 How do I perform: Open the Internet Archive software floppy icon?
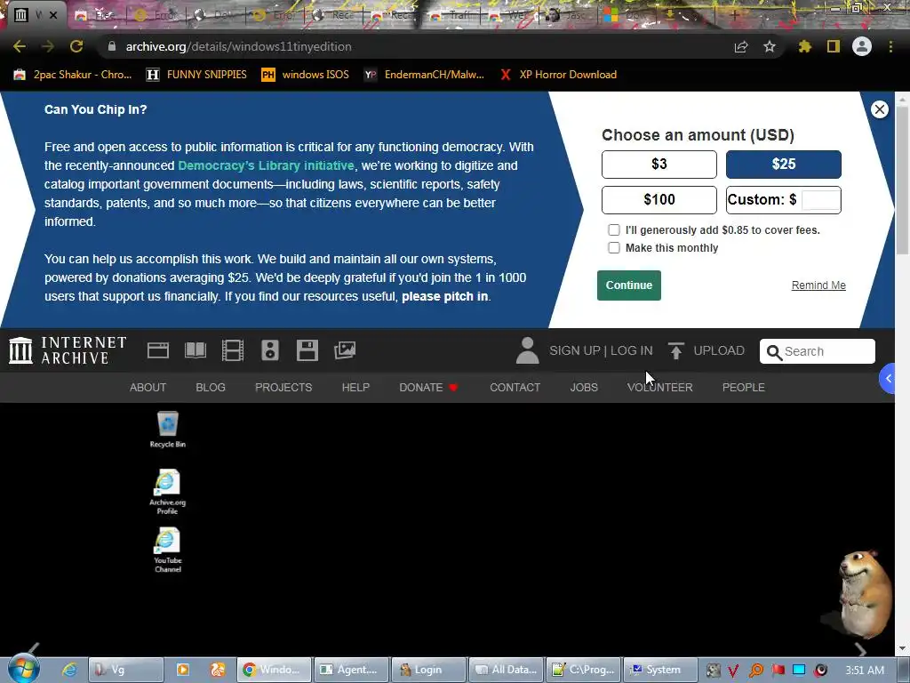(x=307, y=350)
